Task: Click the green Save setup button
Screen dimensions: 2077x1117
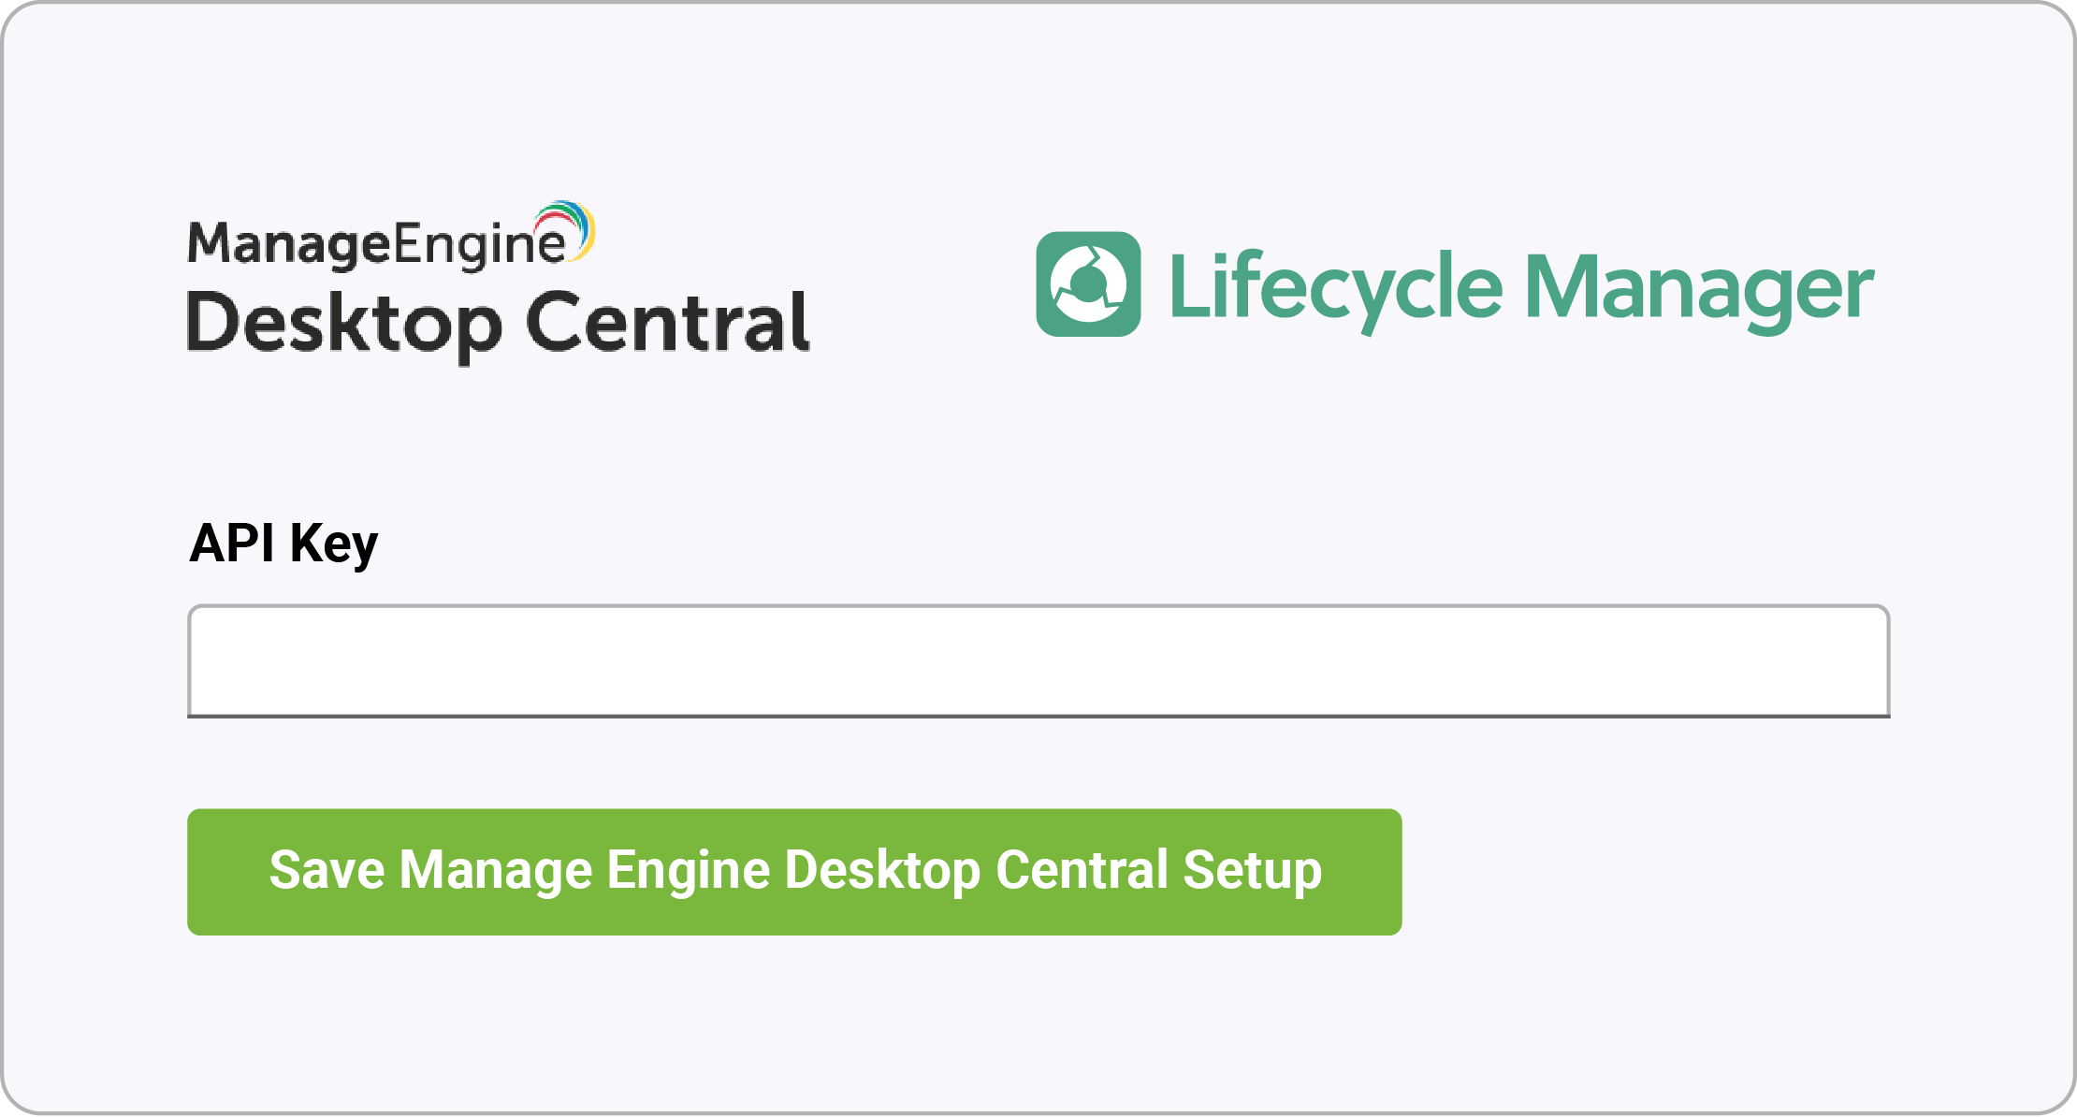Action: click(794, 872)
